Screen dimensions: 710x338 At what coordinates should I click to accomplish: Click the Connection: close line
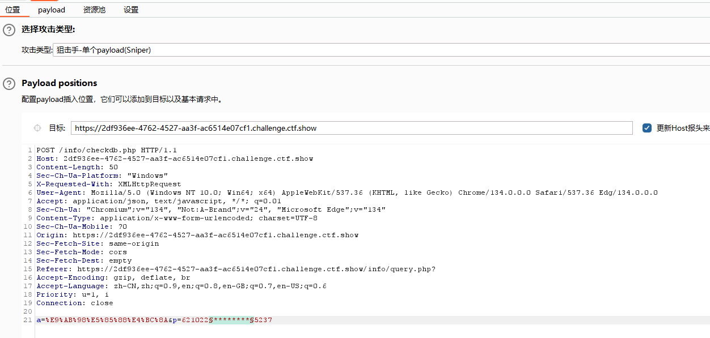point(75,303)
